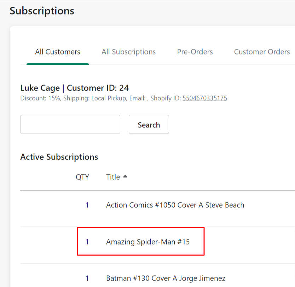Click the Active Subscriptions section heading
The image size is (295, 287).
pos(59,157)
